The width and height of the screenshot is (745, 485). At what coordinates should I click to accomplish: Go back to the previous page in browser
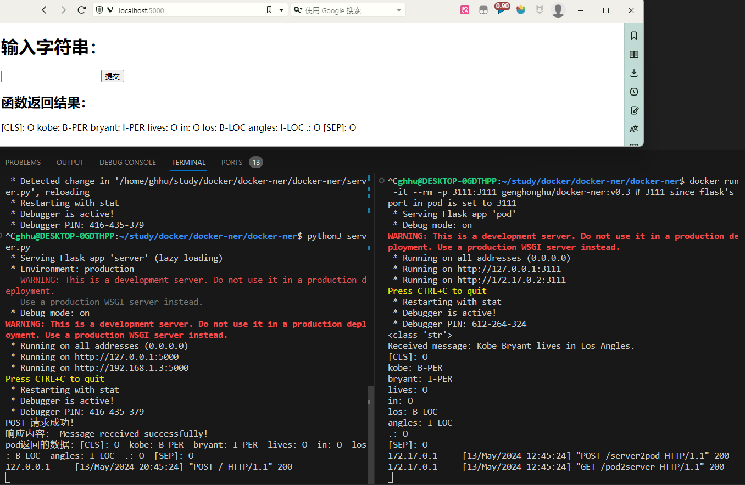45,10
